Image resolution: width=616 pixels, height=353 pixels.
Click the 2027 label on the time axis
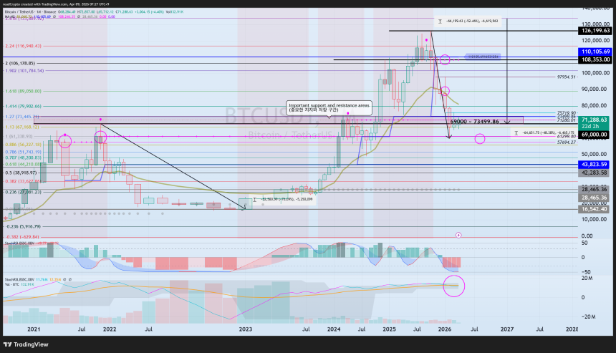point(507,329)
